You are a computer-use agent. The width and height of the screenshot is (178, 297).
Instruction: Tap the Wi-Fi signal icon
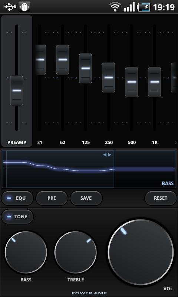tap(115, 7)
